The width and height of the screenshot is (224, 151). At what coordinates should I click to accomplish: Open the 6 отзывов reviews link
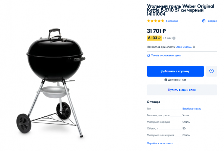[172, 21]
